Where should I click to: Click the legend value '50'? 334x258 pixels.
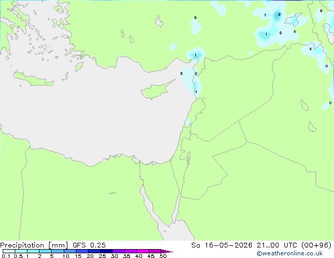[163, 256]
